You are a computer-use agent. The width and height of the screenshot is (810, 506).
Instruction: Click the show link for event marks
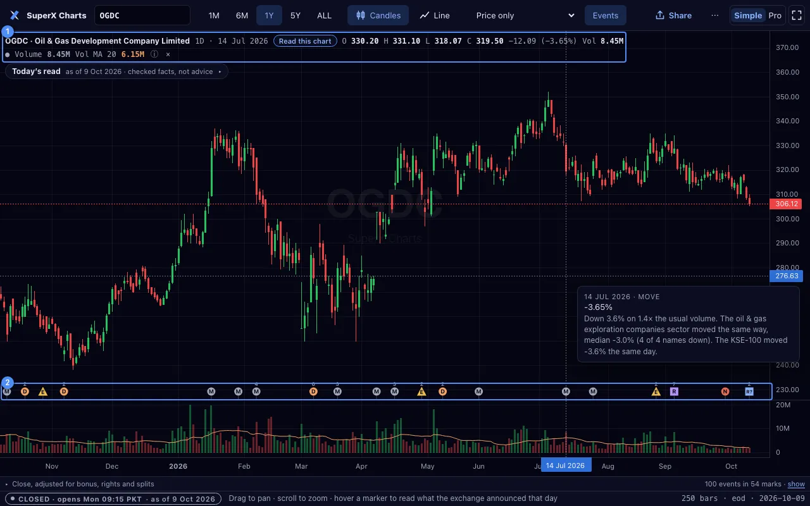pos(796,484)
